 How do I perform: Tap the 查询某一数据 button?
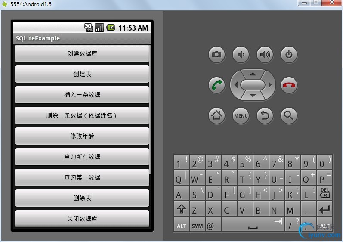pos(82,177)
